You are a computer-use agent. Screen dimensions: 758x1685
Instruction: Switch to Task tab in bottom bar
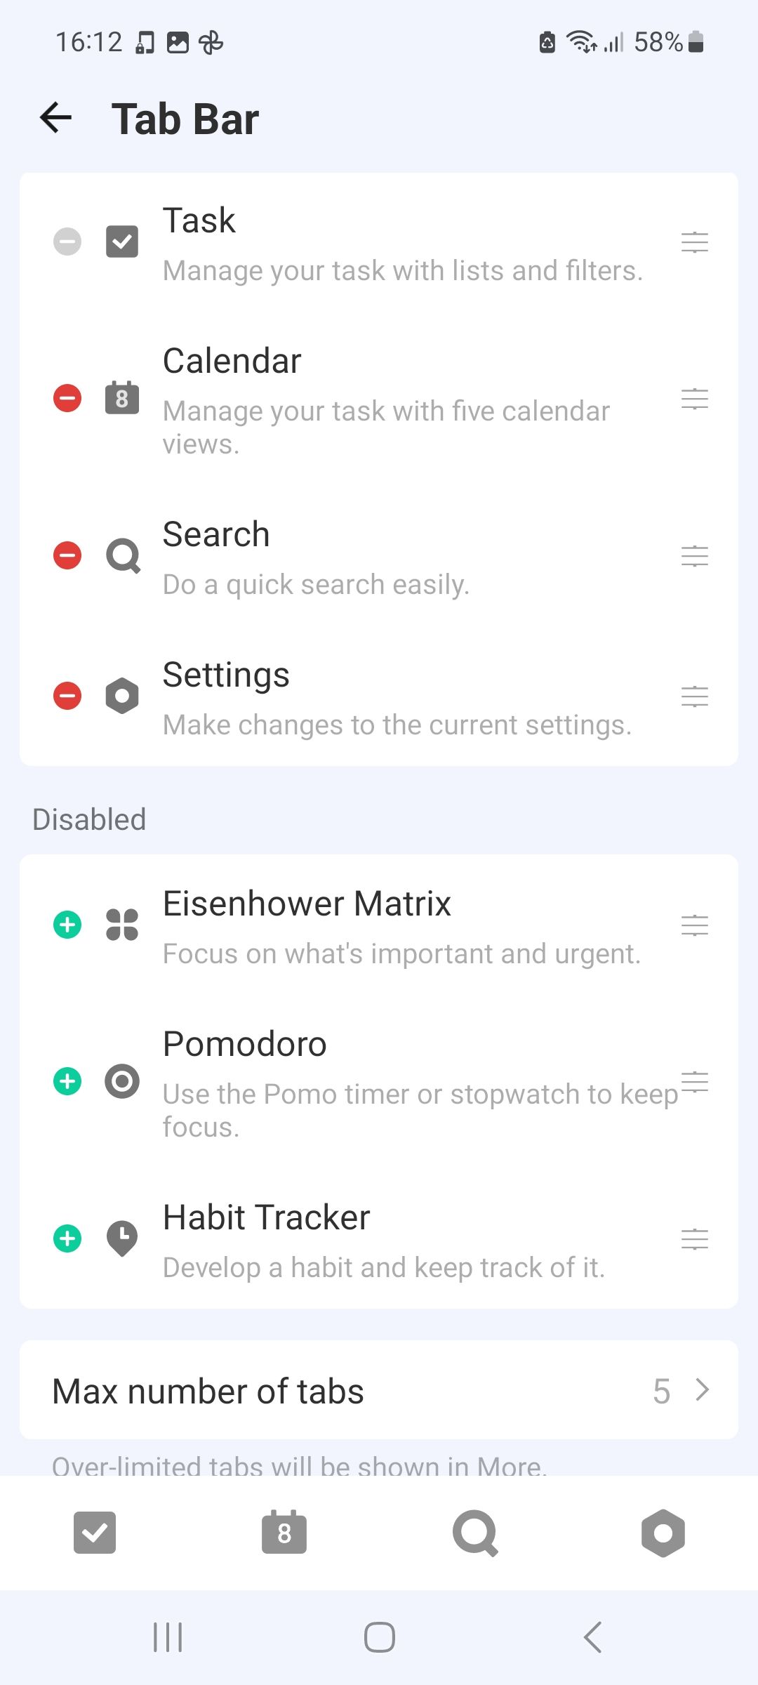coord(95,1533)
